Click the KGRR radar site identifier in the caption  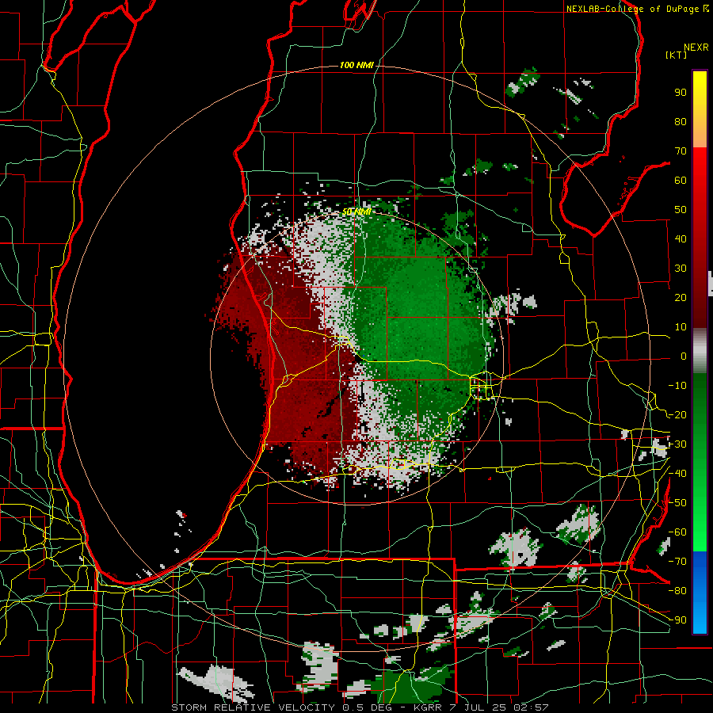click(429, 707)
